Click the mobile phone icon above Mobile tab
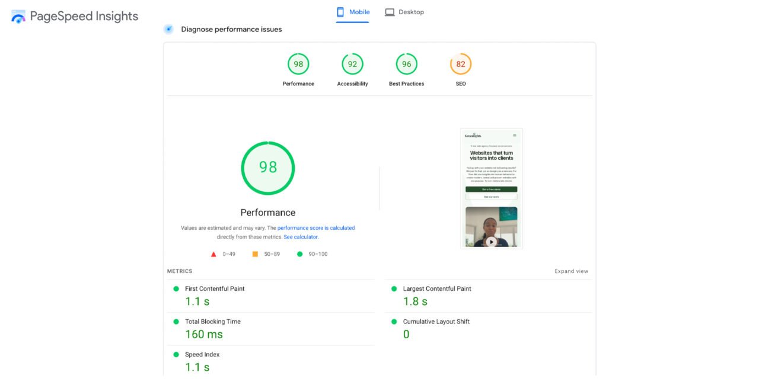This screenshot has height=379, width=759. 340,11
